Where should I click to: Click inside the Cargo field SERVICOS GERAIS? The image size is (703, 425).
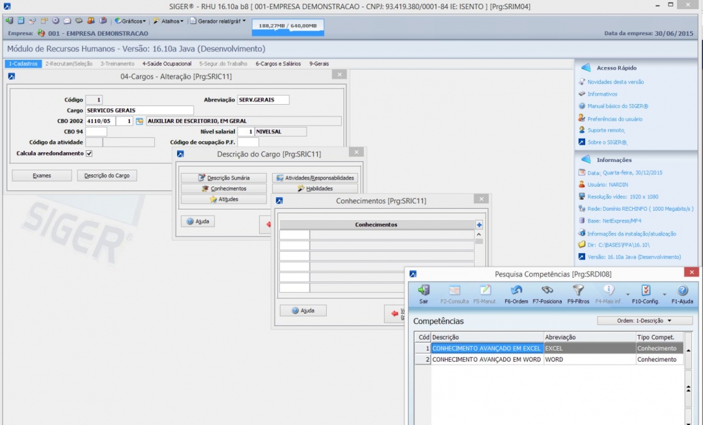tap(139, 110)
